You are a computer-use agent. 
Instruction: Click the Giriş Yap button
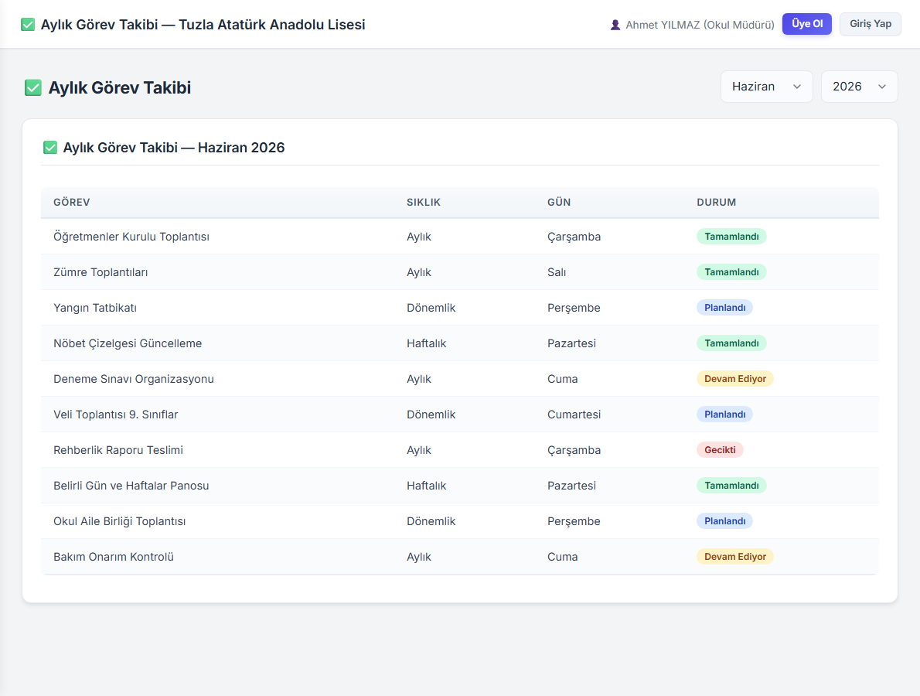(870, 24)
